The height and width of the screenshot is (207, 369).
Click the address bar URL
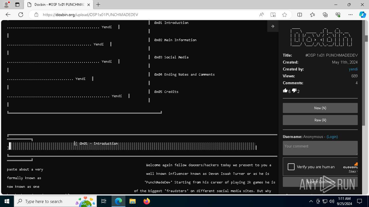click(x=91, y=15)
